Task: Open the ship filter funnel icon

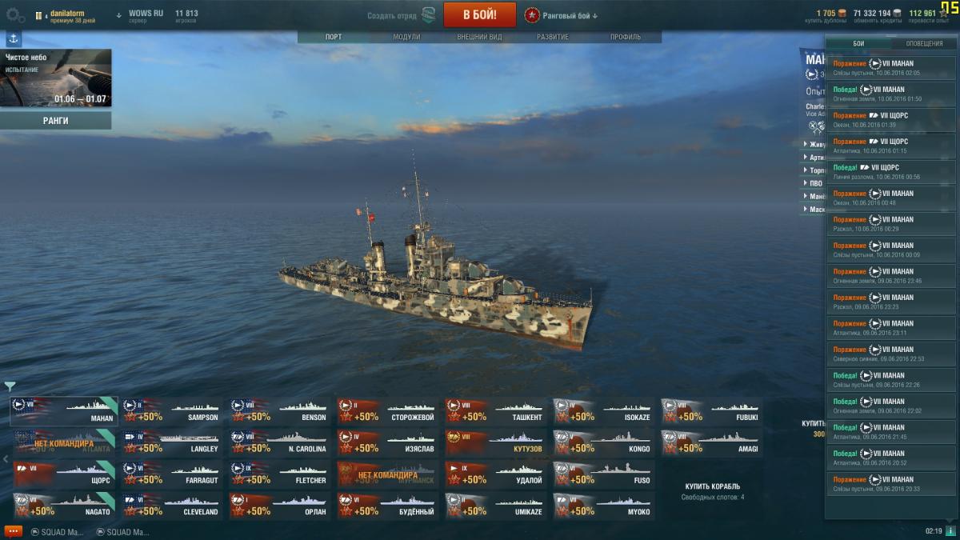Action: [10, 387]
